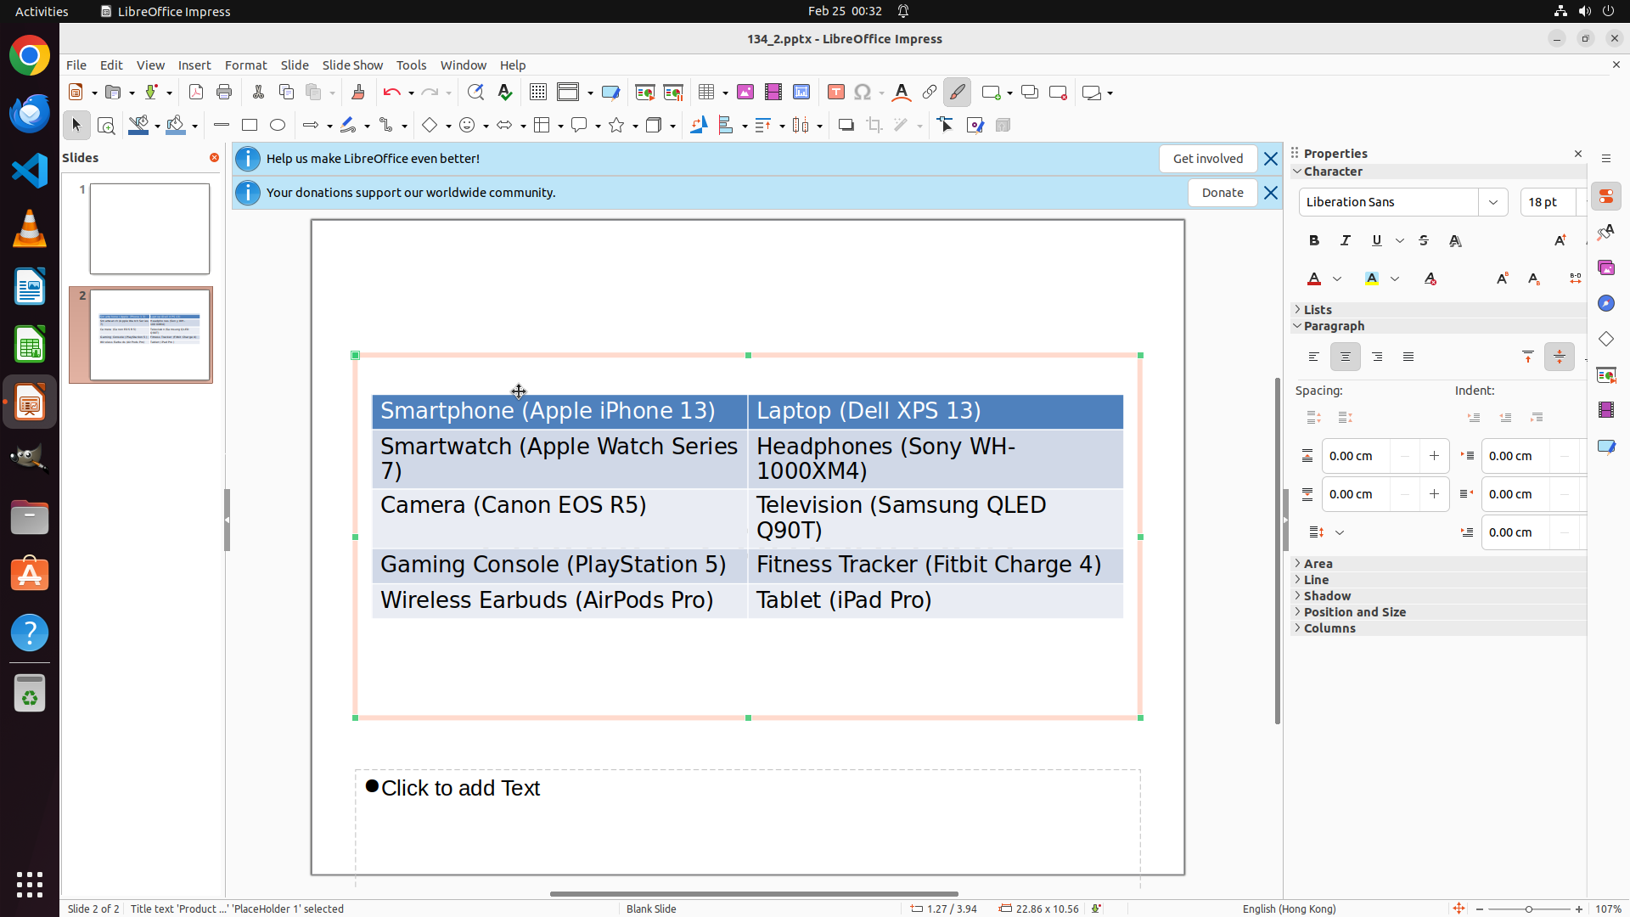
Task: Click the Donate button
Action: [x=1222, y=193]
